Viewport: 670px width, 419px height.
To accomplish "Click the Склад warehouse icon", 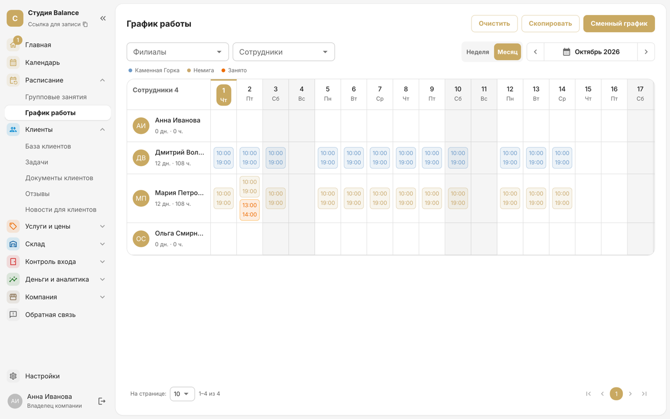I will (x=13, y=244).
